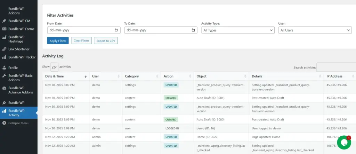
Task: Click demo (ID: 16) object cell
Action: tap(221, 128)
